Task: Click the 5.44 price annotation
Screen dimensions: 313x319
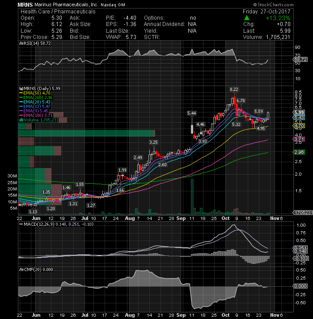Action: (x=192, y=113)
